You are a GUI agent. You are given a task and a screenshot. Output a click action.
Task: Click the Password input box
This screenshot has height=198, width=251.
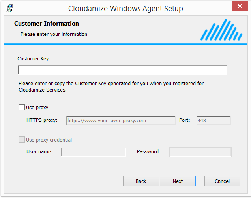(x=200, y=152)
